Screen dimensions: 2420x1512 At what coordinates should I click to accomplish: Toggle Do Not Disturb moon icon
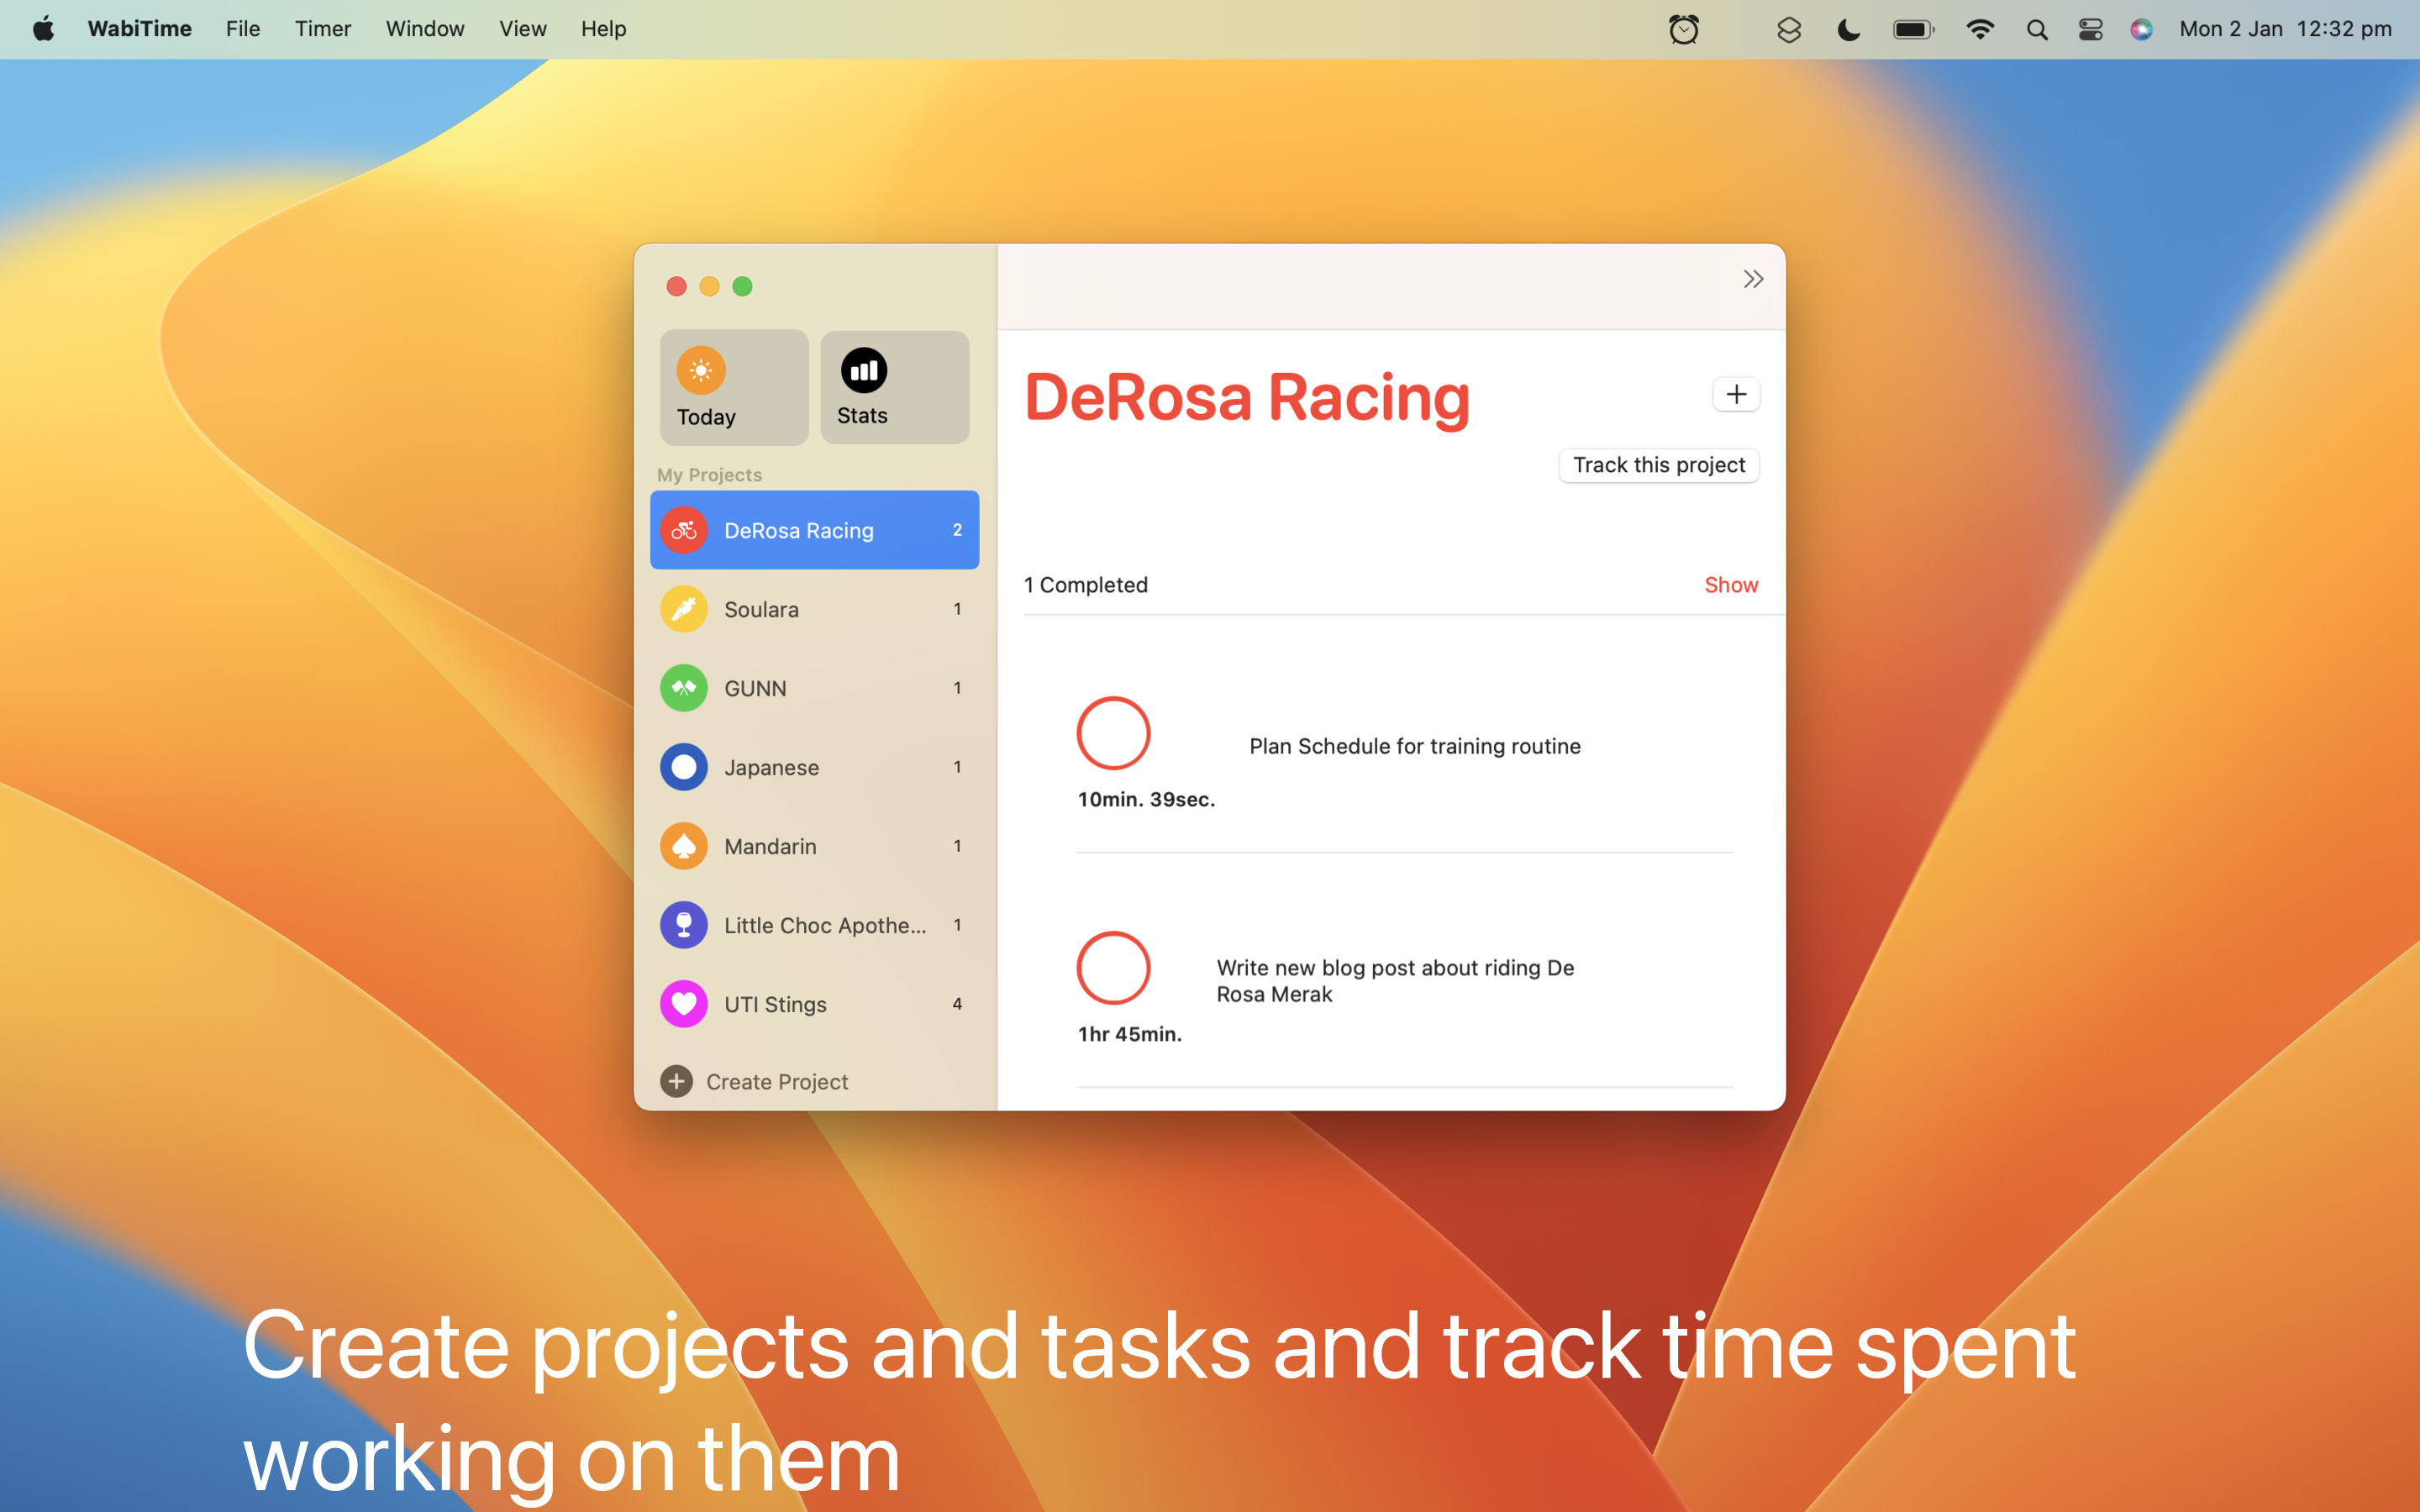(1849, 30)
